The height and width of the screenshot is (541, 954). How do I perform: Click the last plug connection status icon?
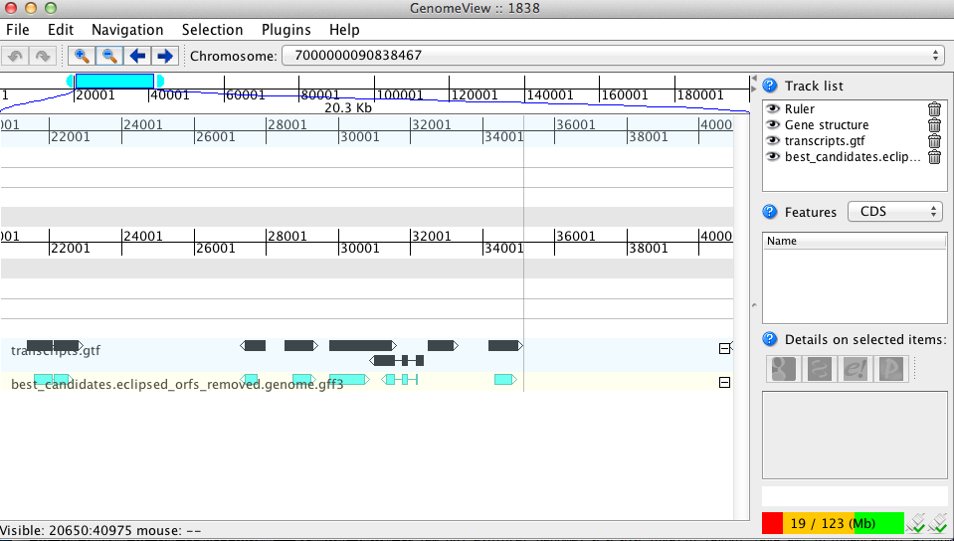[x=938, y=523]
